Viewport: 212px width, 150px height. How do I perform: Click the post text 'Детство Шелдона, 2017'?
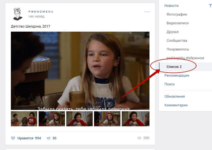(x=30, y=26)
